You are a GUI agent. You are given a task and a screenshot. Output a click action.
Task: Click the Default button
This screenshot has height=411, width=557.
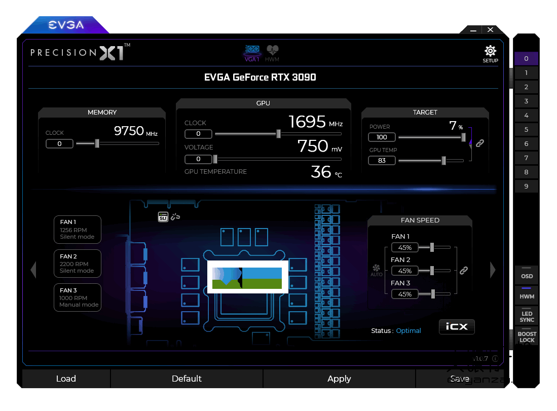(x=187, y=379)
